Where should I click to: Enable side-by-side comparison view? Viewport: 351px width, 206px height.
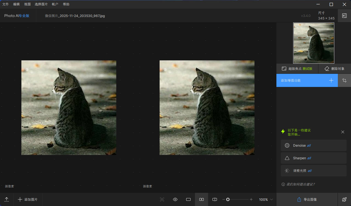click(202, 199)
